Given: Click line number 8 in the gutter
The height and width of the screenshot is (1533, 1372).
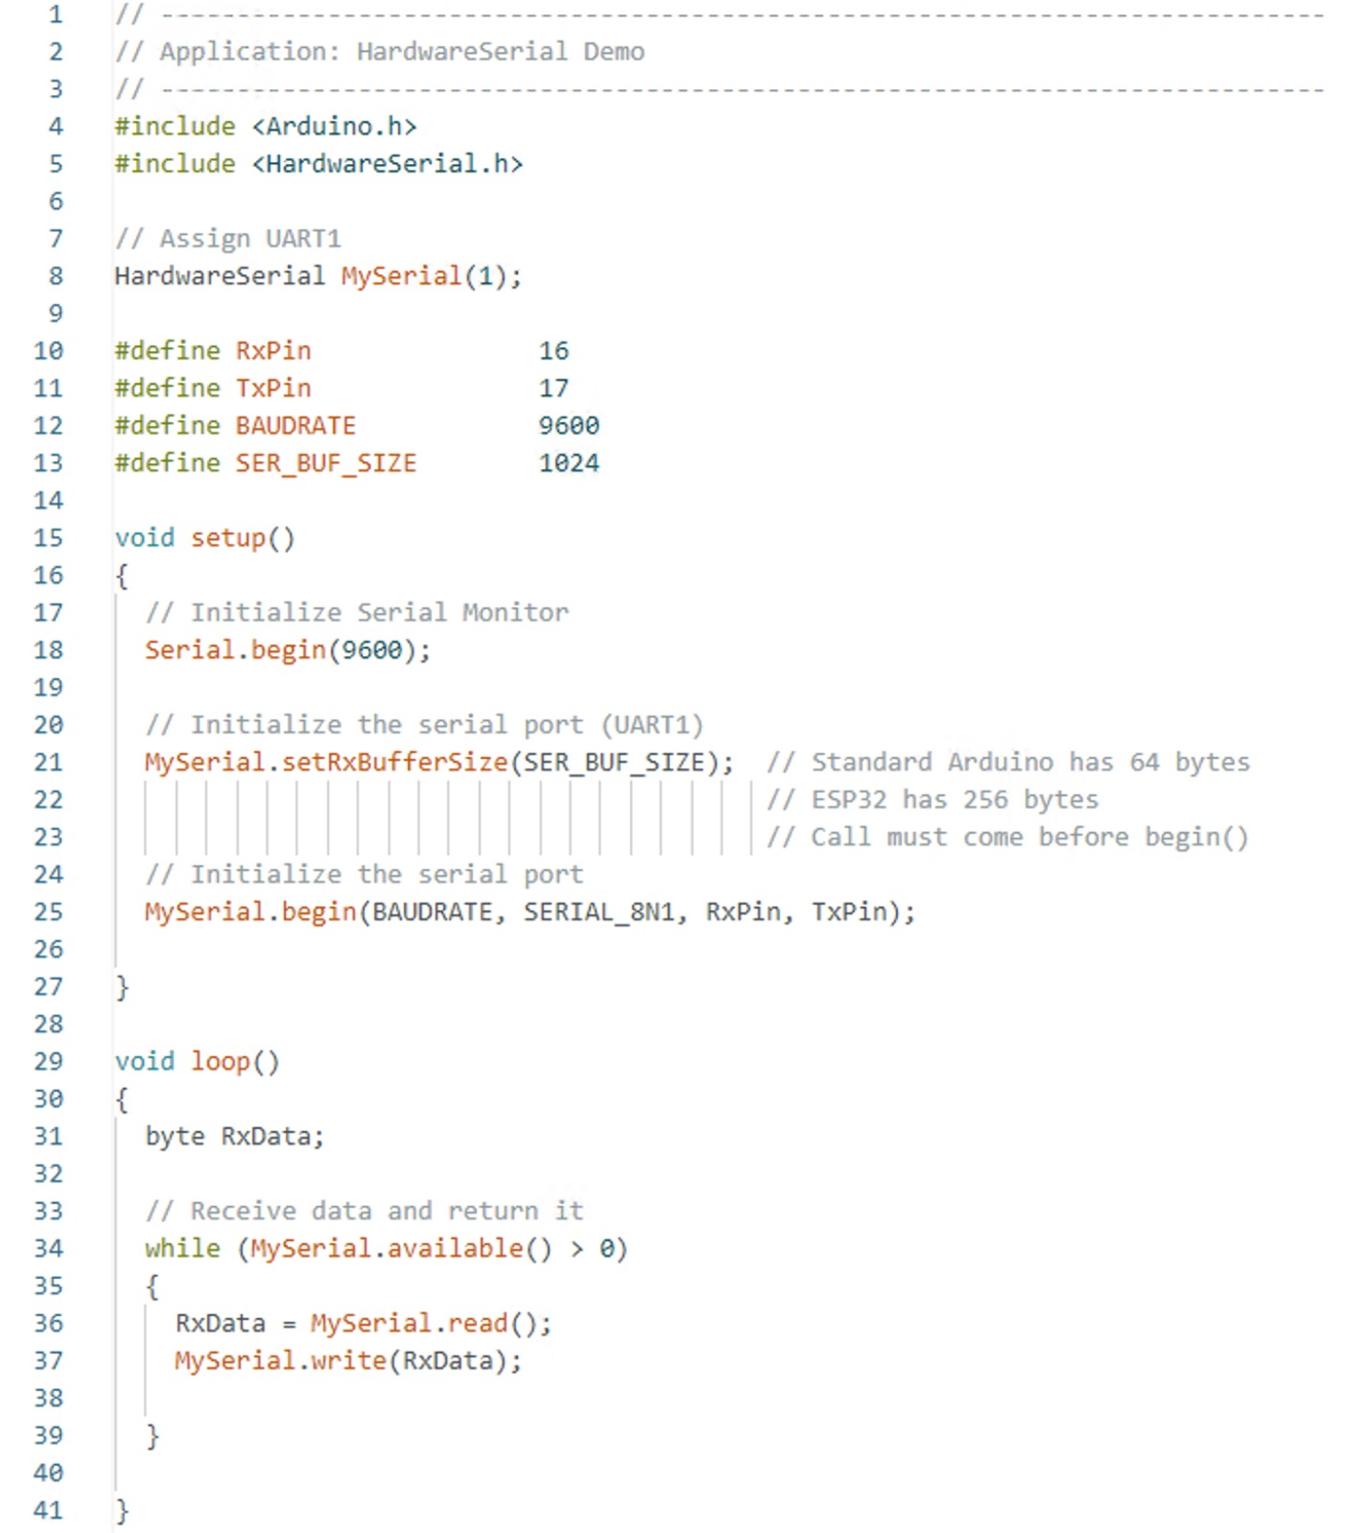Looking at the screenshot, I should point(55,276).
